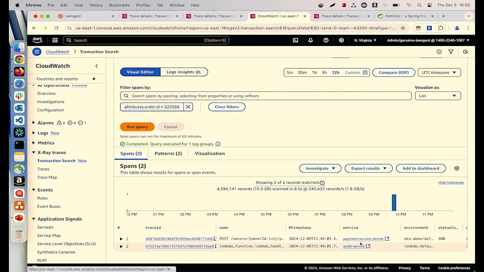
Task: Expand span row 2
Action: click(121, 246)
